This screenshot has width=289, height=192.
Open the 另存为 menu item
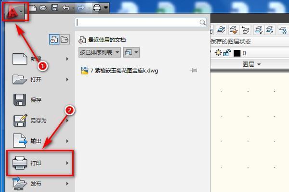pos(39,120)
